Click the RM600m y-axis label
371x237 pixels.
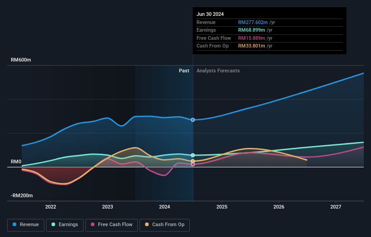[x=21, y=60]
